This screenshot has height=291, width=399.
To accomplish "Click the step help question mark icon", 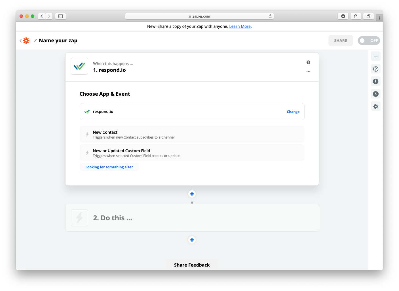I will (308, 62).
